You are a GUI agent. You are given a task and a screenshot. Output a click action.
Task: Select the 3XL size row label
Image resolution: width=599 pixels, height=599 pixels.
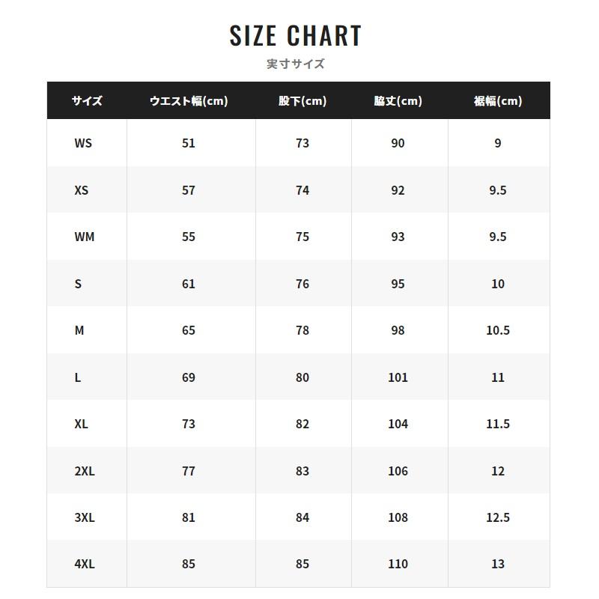coord(85,517)
